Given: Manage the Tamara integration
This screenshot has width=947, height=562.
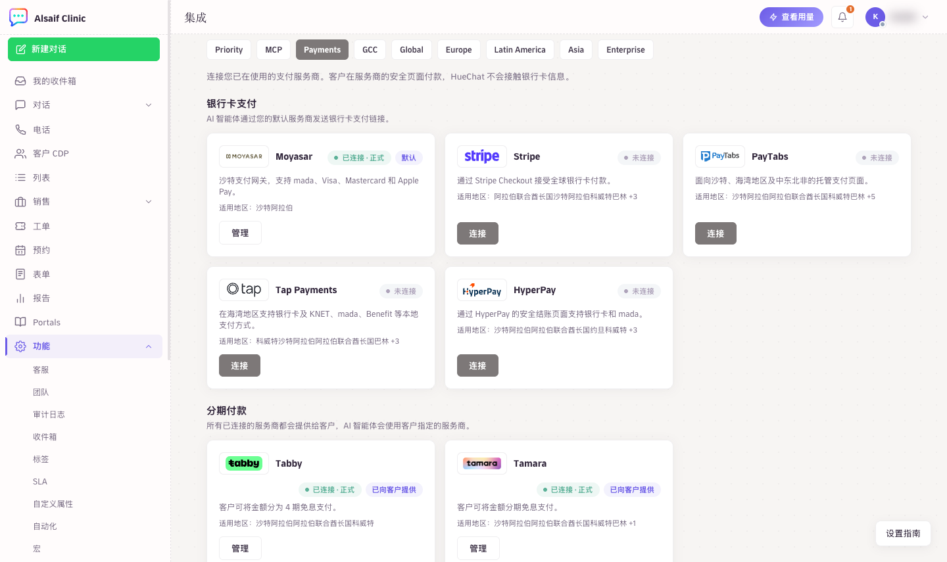Looking at the screenshot, I should pos(478,548).
